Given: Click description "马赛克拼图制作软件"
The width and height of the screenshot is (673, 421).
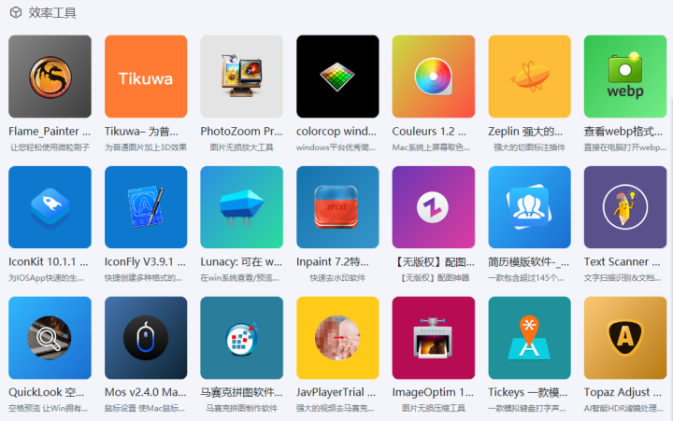Looking at the screenshot, I should tap(242, 408).
